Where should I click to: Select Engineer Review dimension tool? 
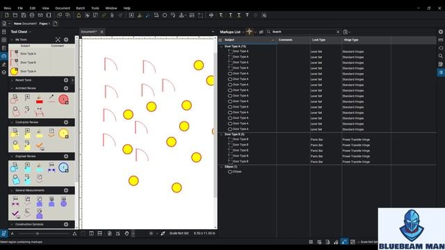[x=51, y=167]
